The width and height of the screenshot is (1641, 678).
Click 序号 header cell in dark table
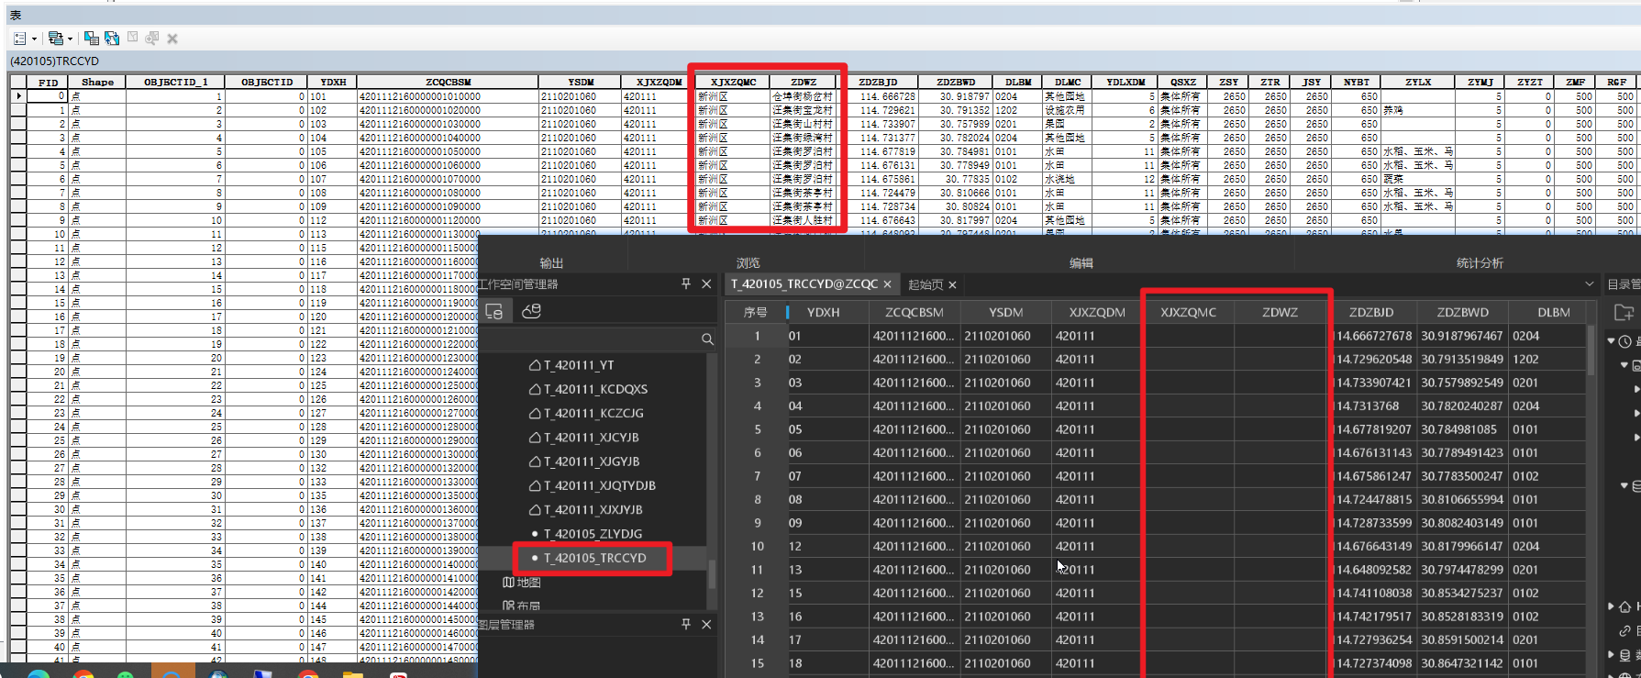[x=756, y=312]
